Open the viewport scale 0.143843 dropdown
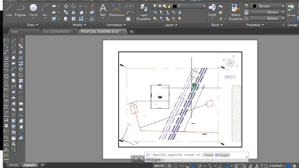The width and height of the screenshot is (299, 168). pyautogui.click(x=277, y=166)
